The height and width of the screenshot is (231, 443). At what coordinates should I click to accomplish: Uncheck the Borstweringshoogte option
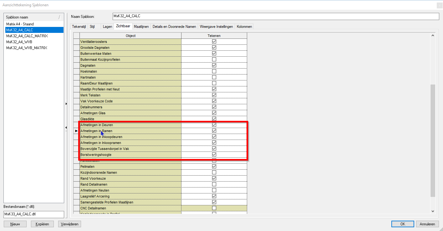tap(214, 154)
